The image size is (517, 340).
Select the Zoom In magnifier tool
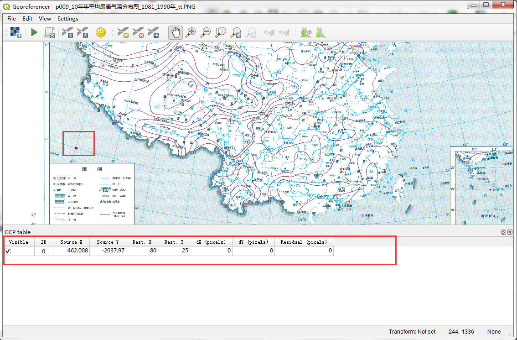pos(191,32)
